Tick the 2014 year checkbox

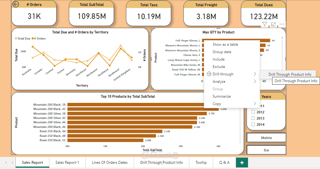(253, 124)
